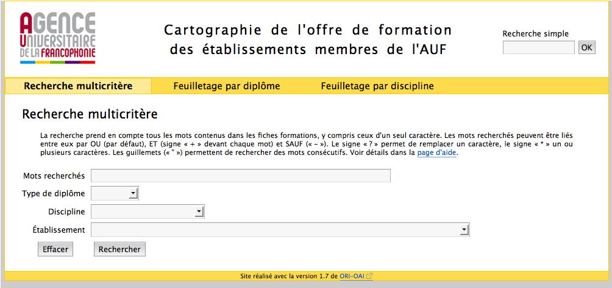Viewport: 612px width, 288px height.
Task: Click the Mots recherchés field label
Action: [54, 176]
